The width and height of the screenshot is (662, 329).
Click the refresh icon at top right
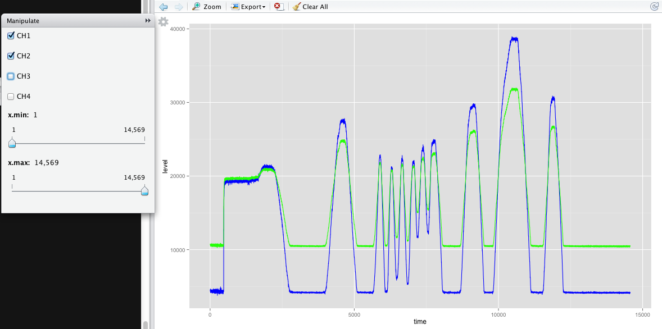(654, 6)
